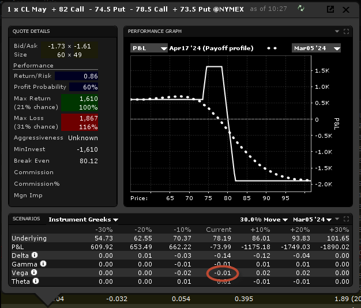Screen dimensions: 361x308
Task: Click the green refresh quote icon
Action: click(300, 9)
